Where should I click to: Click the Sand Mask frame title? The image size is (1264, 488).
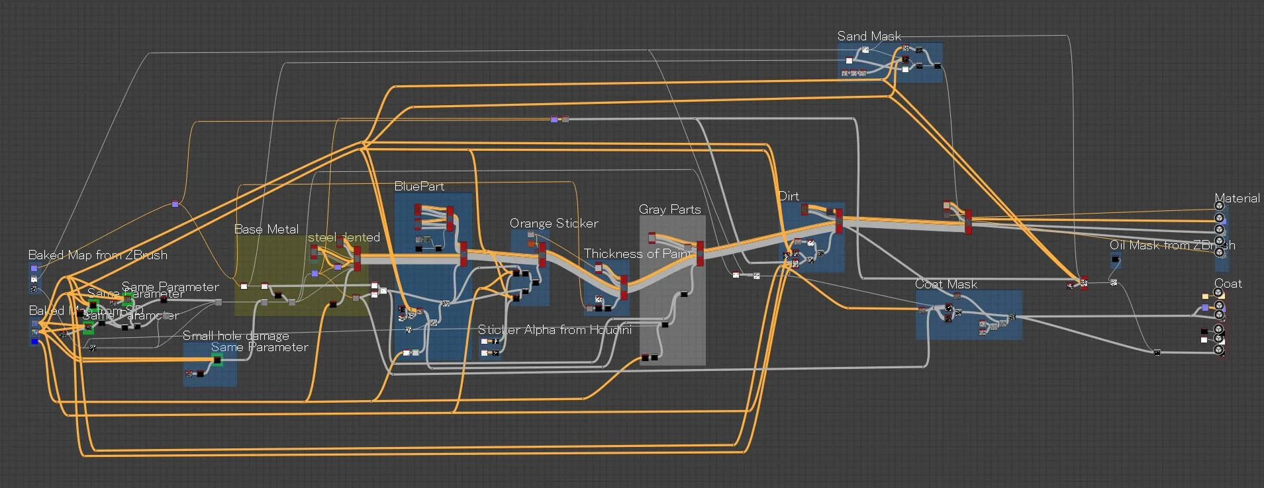point(869,36)
